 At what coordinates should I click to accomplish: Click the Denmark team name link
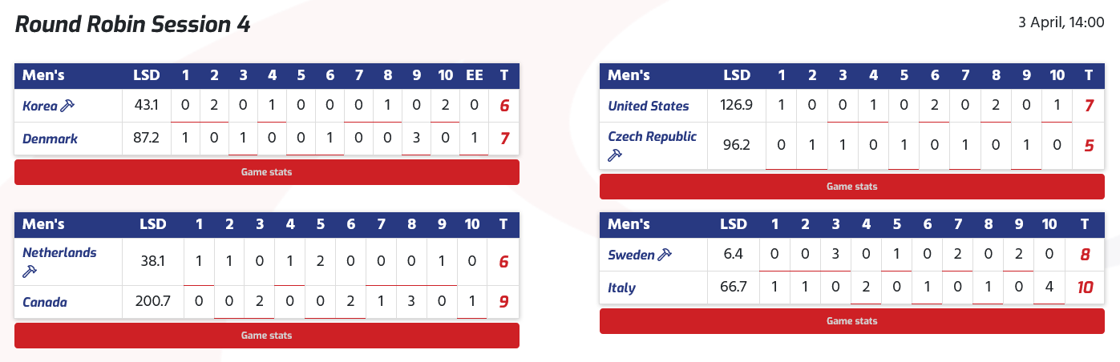click(50, 139)
